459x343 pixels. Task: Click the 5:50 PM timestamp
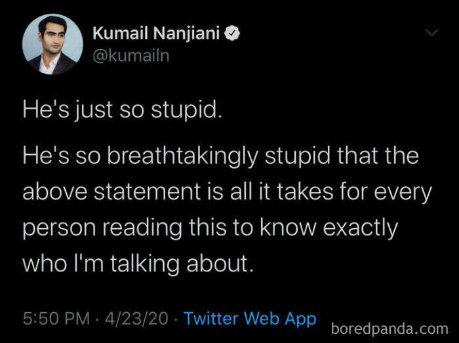[x=56, y=319]
